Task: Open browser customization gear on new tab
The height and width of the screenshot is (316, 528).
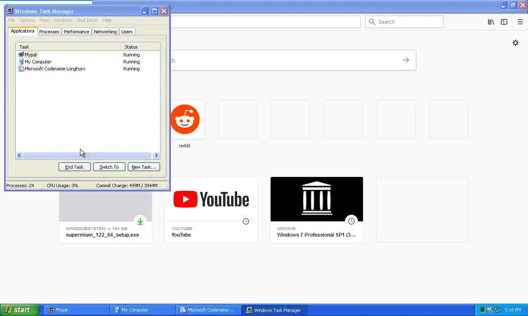Action: pos(516,43)
